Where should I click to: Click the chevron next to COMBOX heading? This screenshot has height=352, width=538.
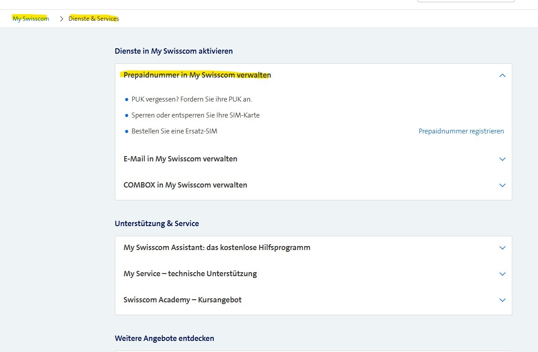click(x=502, y=185)
